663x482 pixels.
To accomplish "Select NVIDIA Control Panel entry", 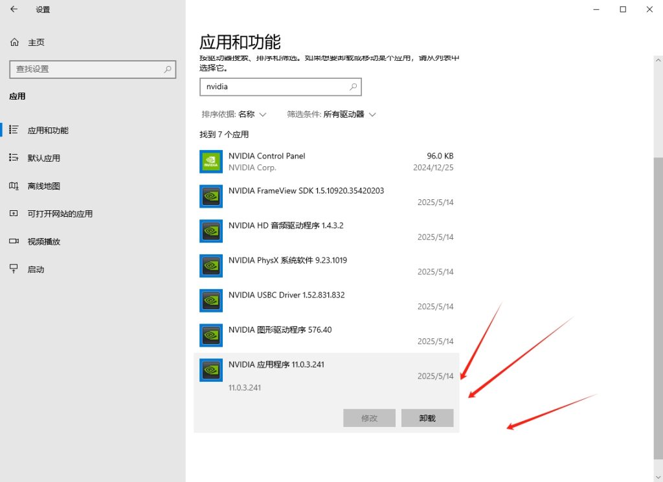I will [326, 161].
